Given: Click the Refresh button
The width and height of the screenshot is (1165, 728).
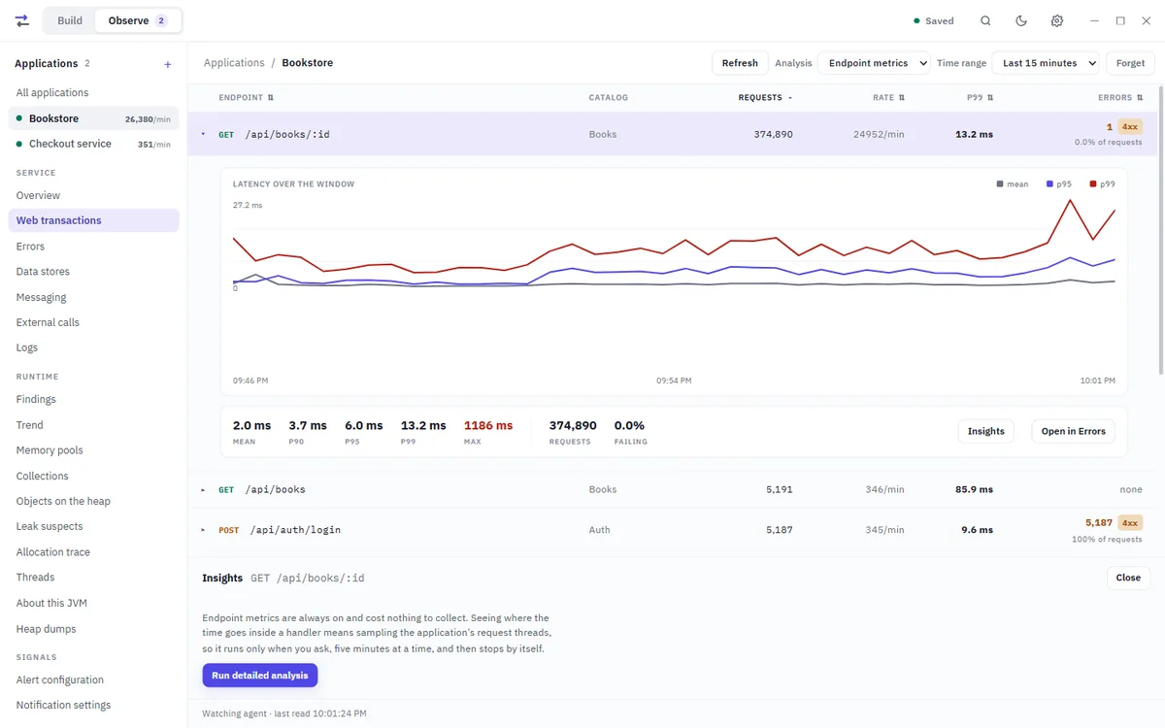Looking at the screenshot, I should pyautogui.click(x=740, y=63).
